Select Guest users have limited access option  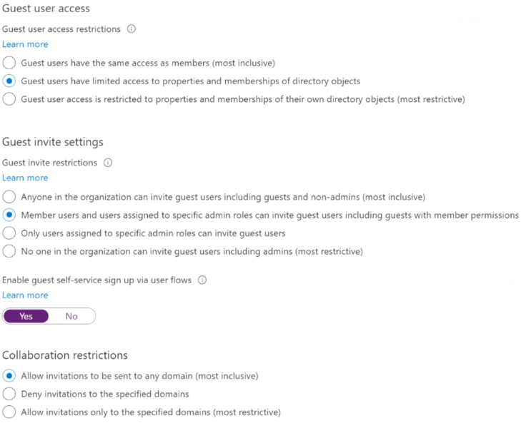[9, 81]
